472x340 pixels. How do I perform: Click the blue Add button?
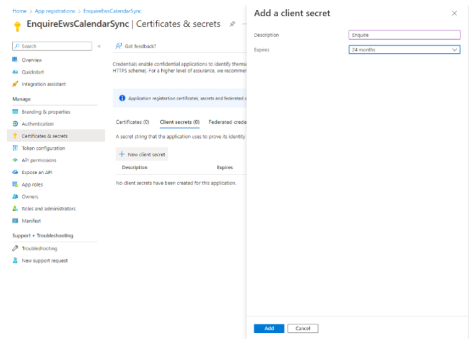coord(269,328)
